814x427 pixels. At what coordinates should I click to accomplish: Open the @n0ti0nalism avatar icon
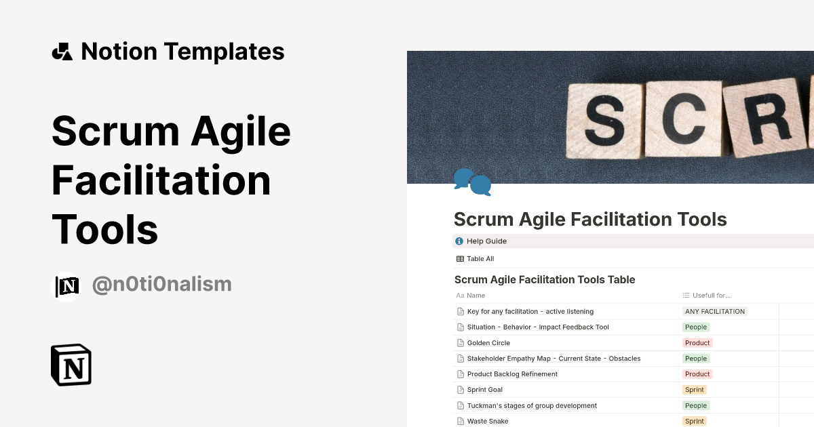67,286
